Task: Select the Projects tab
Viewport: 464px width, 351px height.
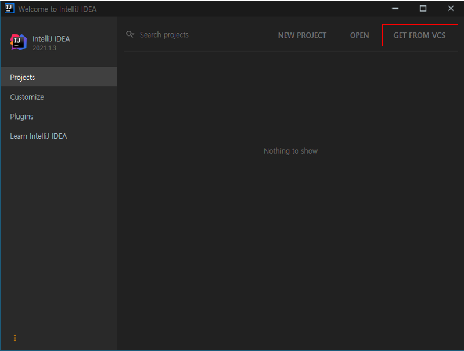Action: (x=59, y=77)
